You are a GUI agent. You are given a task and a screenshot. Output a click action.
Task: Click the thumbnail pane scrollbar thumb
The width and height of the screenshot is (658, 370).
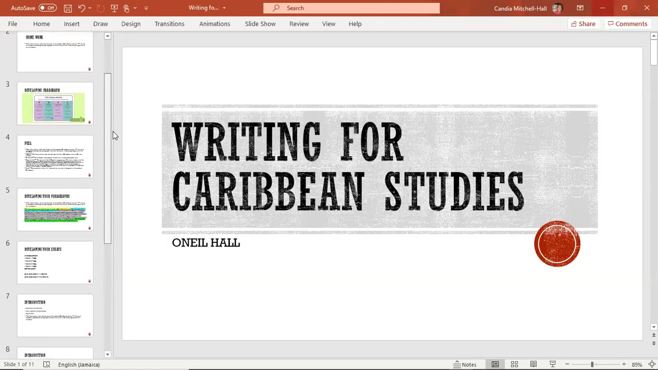pyautogui.click(x=107, y=158)
